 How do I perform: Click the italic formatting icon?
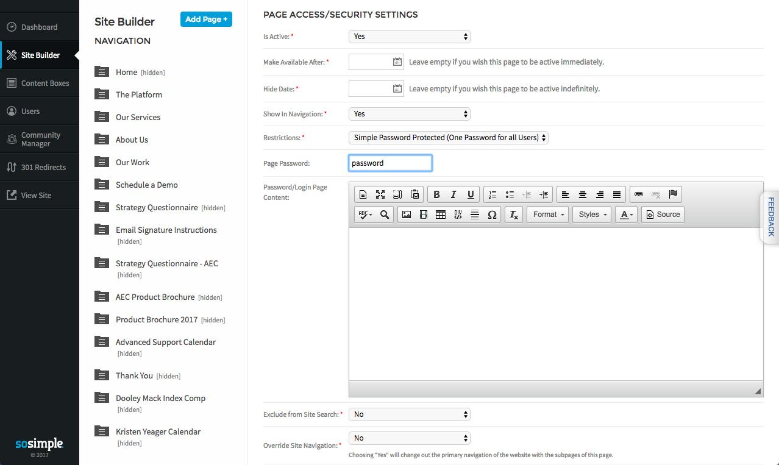pos(454,194)
